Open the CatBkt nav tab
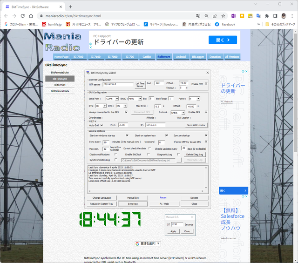The width and height of the screenshot is (298, 263). point(147,57)
